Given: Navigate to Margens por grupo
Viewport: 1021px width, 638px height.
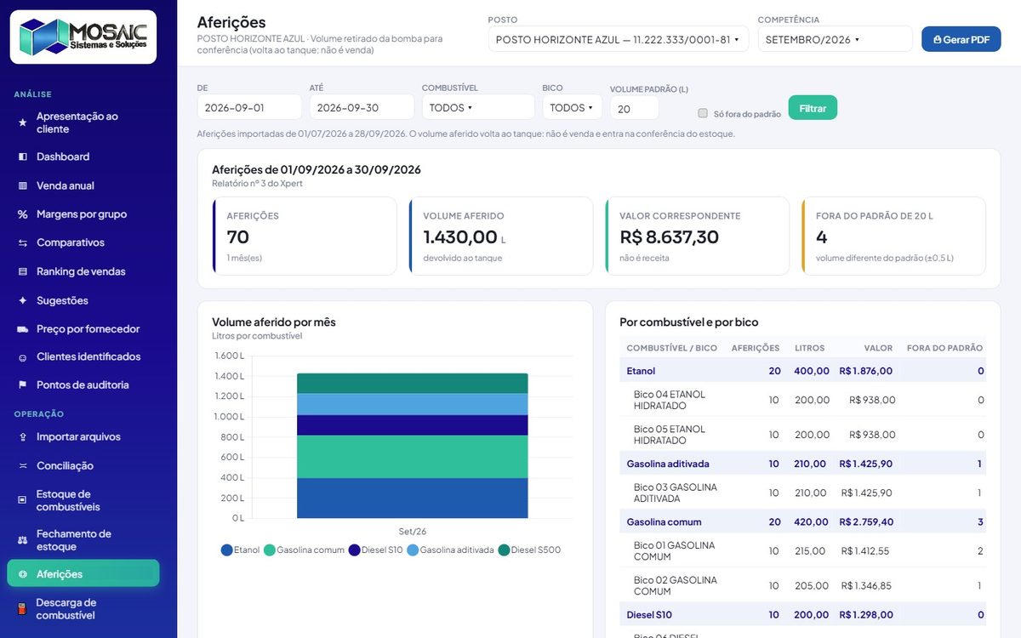Looking at the screenshot, I should tap(83, 214).
